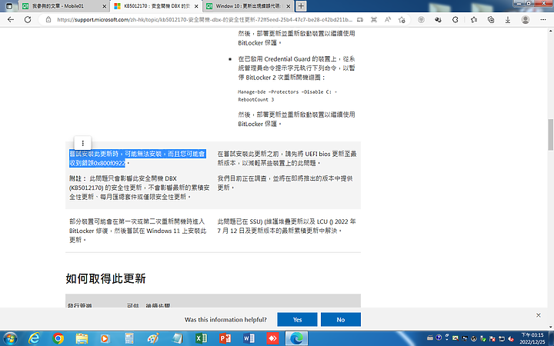Click the address bar URL

tap(205, 20)
